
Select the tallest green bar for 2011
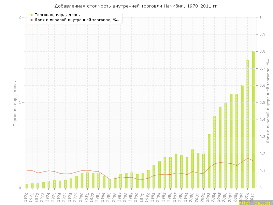click(253, 120)
